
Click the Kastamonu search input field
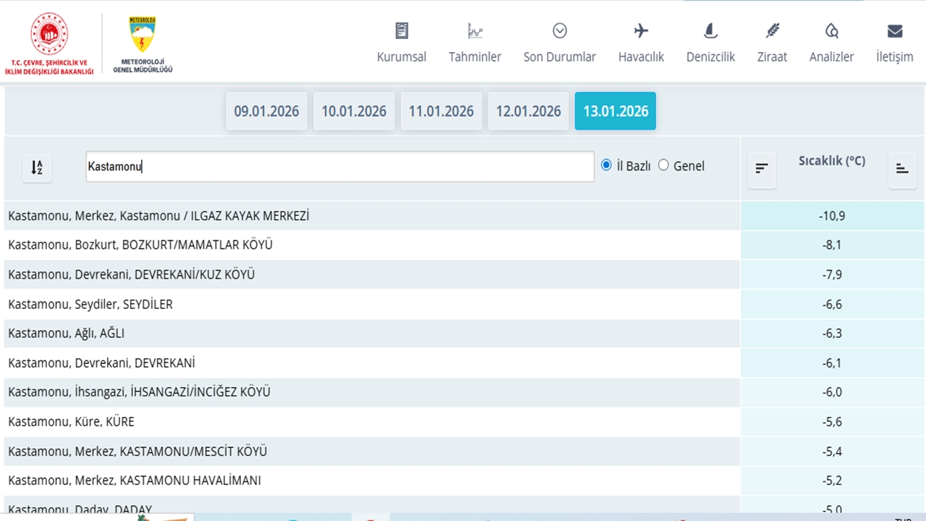(339, 166)
